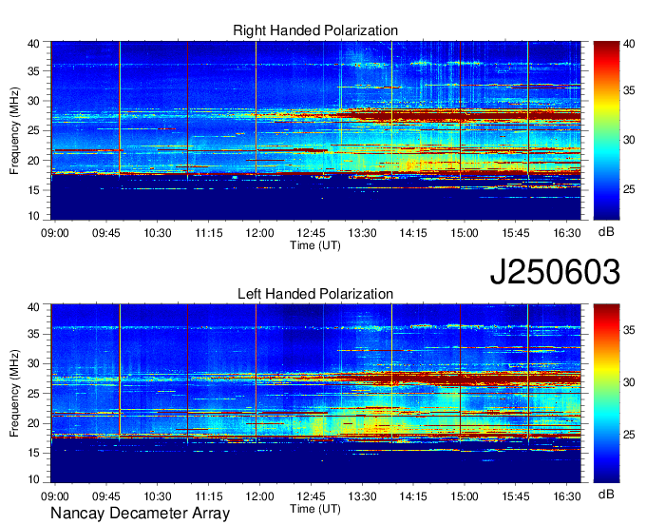The width and height of the screenshot is (646, 525).
Task: Click the "dB" label under bottom colorbar
Action: point(606,495)
